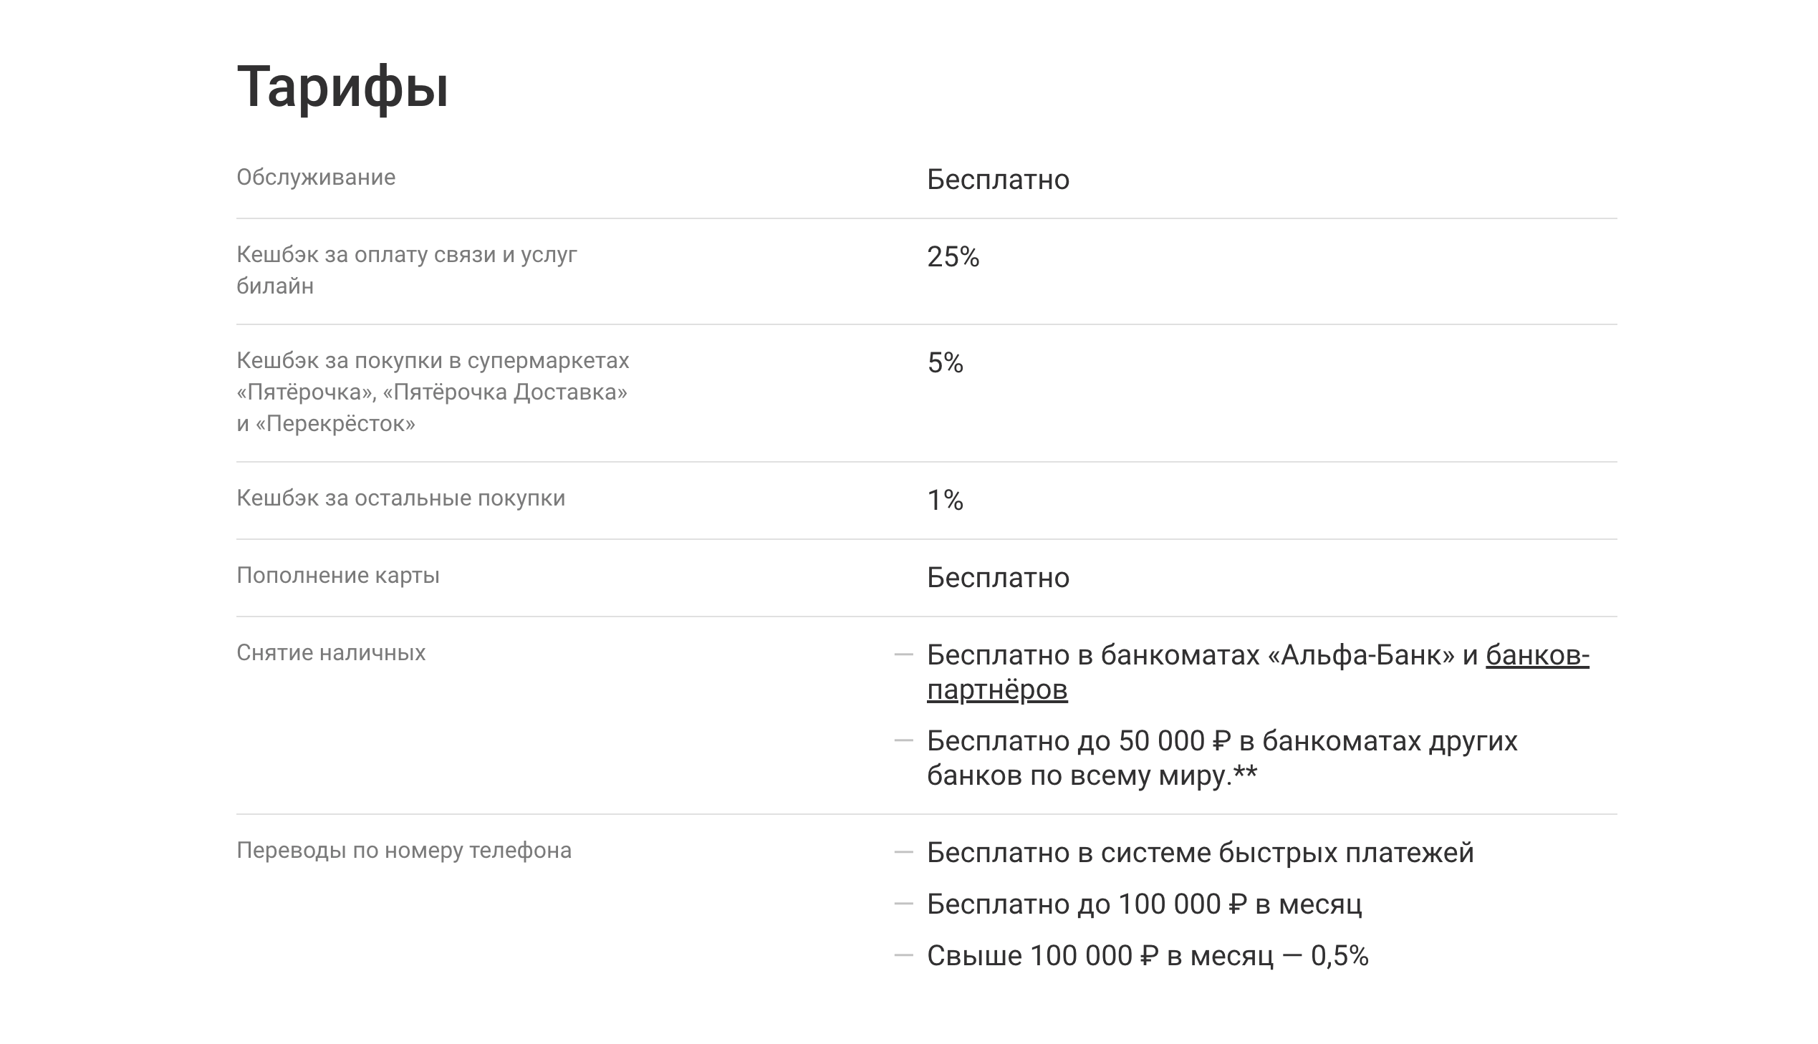
Task: Click the Обслуживание row label
Action: 316,177
